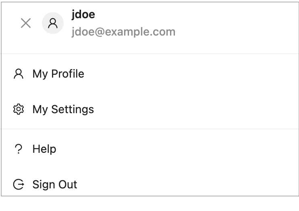Log out using the Sign Out row
Viewport: 299px width, 211px height.
121,185
